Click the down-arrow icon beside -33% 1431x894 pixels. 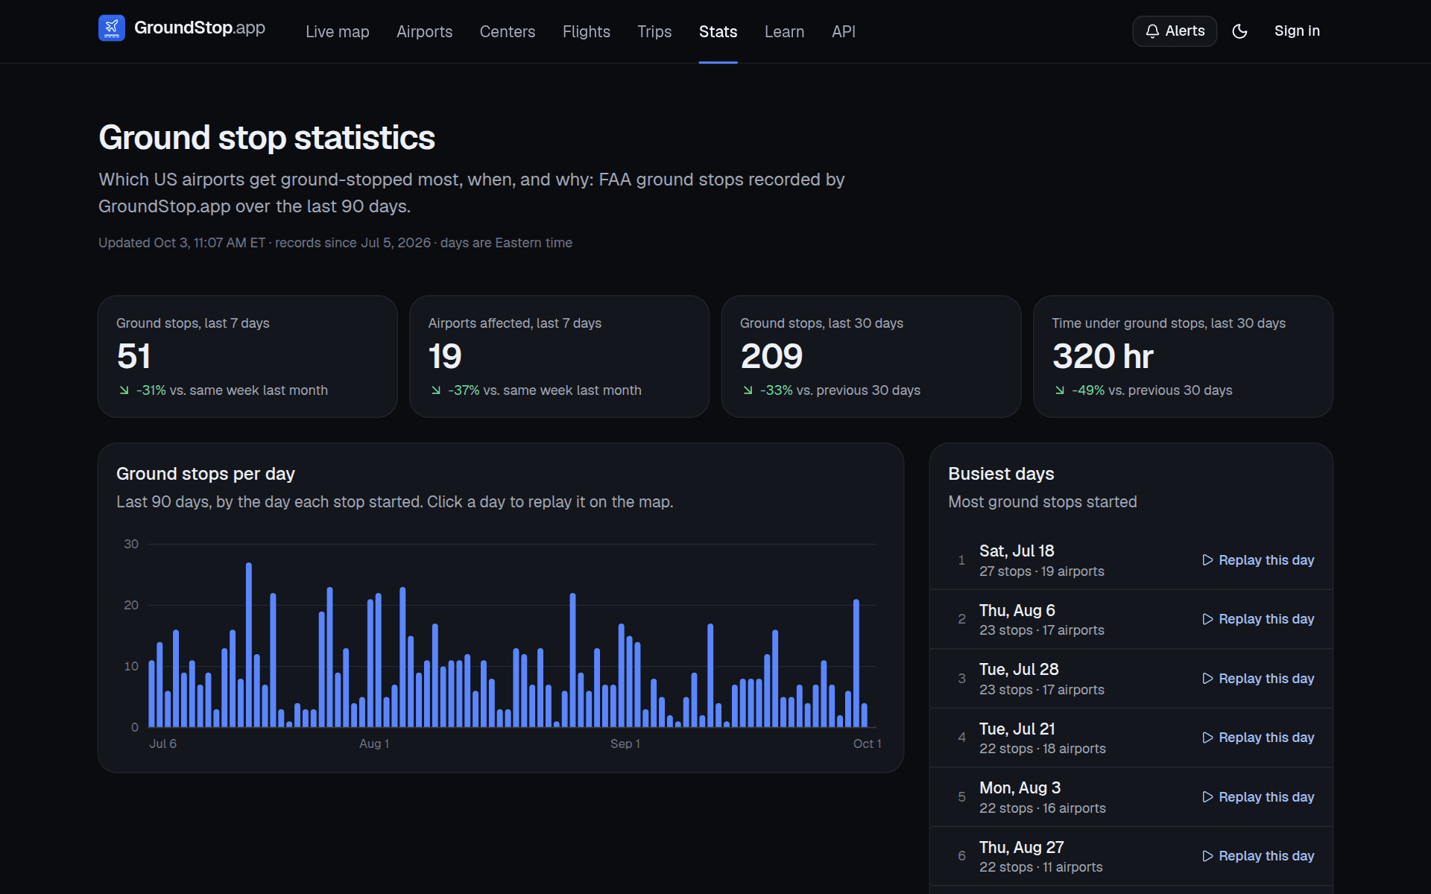748,390
